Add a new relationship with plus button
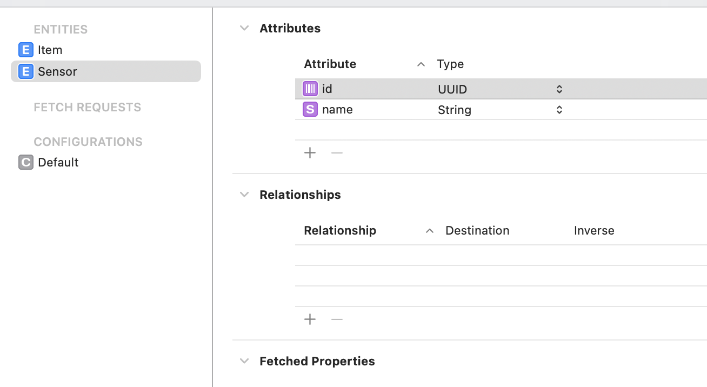707x387 pixels. click(310, 319)
